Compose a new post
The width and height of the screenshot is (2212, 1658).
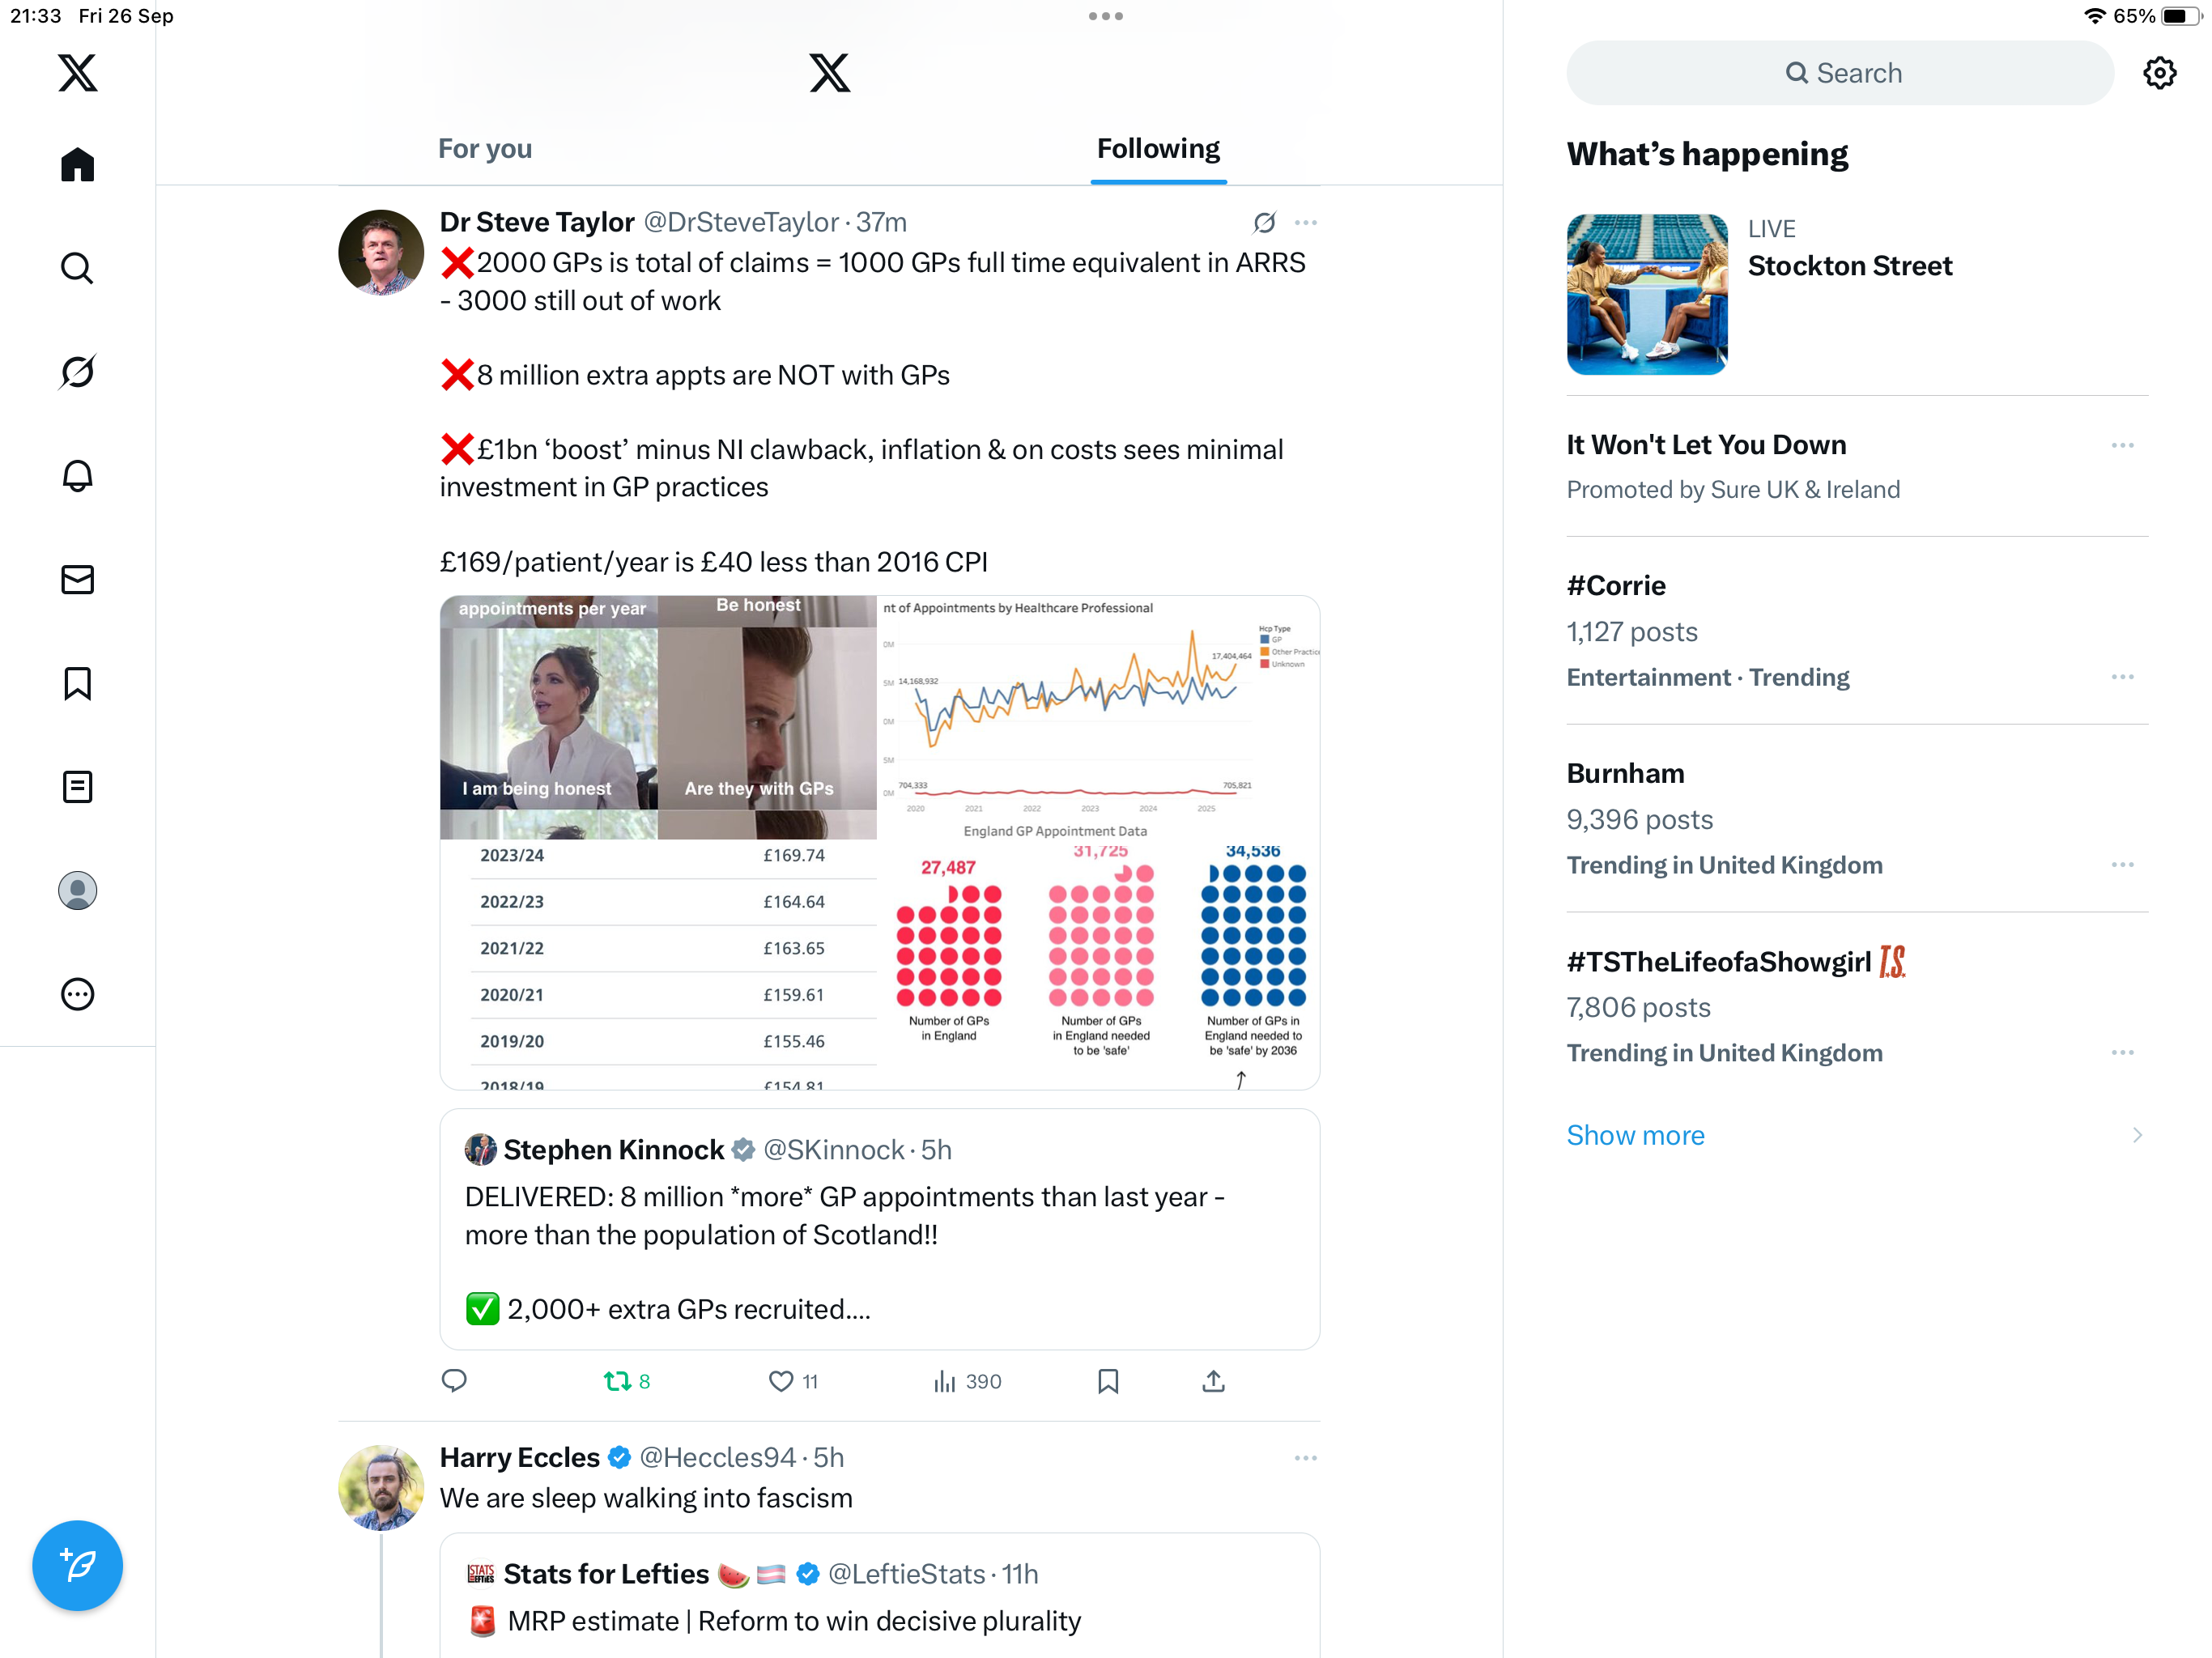[x=77, y=1565]
